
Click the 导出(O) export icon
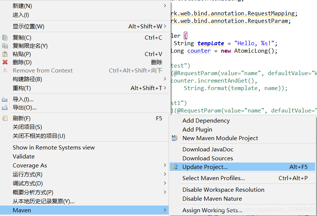pyautogui.click(x=4, y=107)
